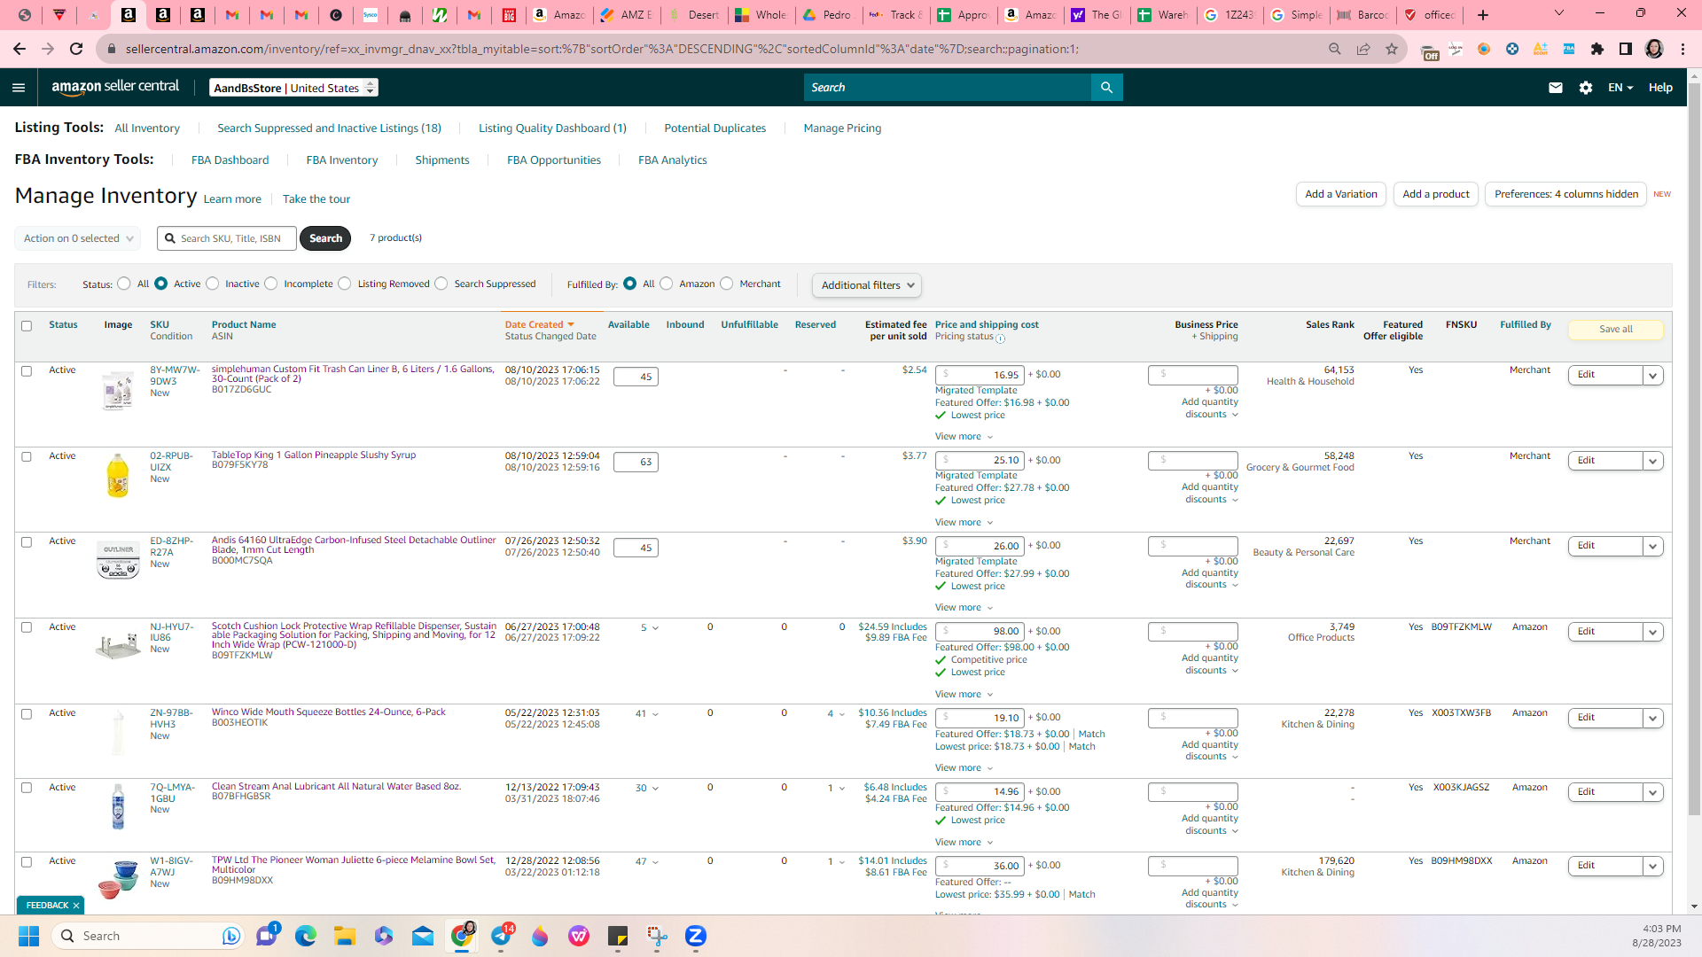
Task: Open the browser extensions puzzle icon
Action: (x=1597, y=49)
